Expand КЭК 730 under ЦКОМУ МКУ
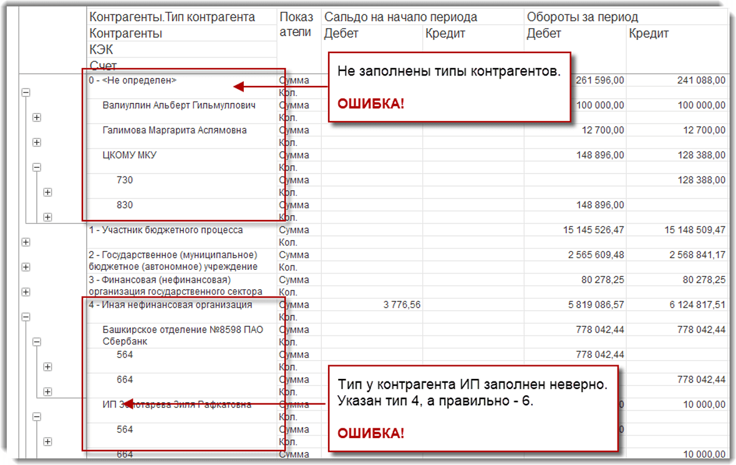Viewport: 736px width, 465px height. point(47,192)
